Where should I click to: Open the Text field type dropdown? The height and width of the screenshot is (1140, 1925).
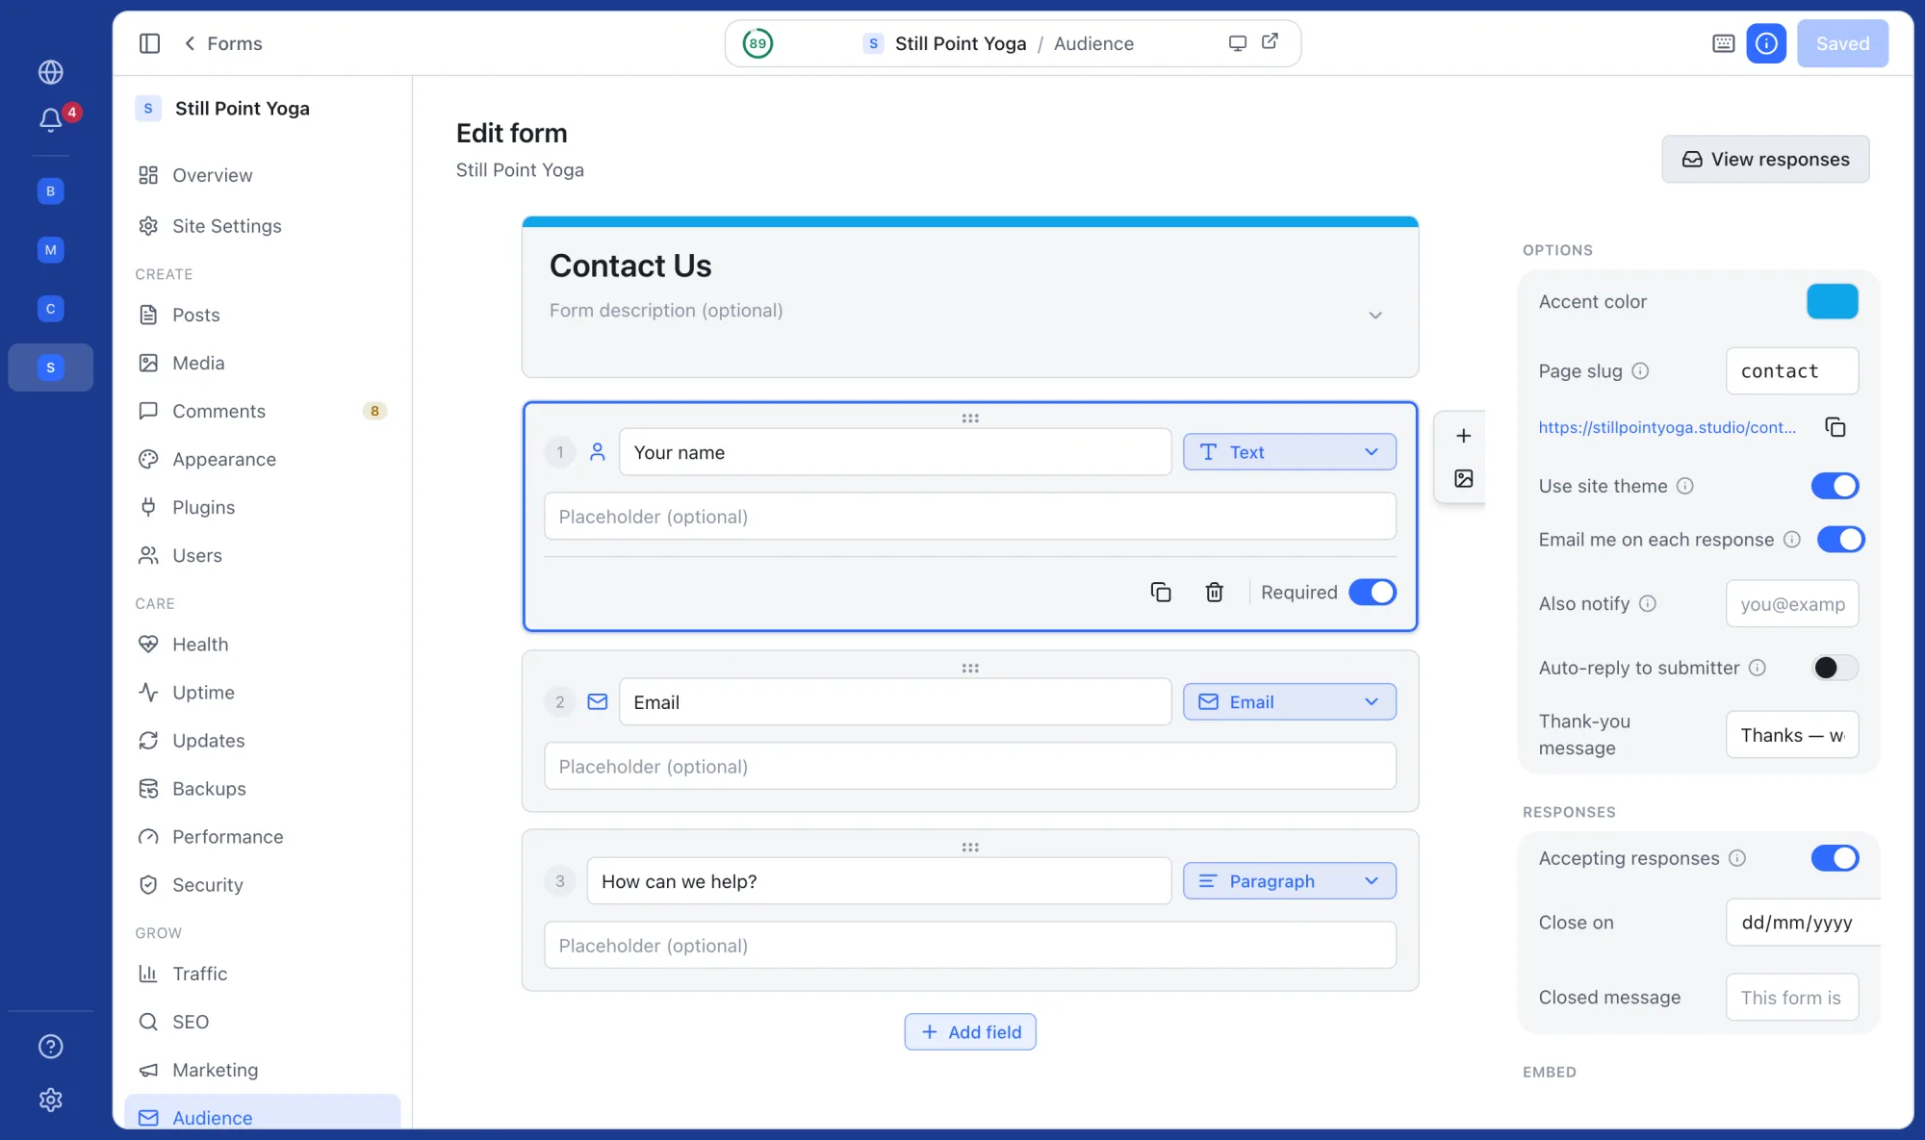(1289, 452)
